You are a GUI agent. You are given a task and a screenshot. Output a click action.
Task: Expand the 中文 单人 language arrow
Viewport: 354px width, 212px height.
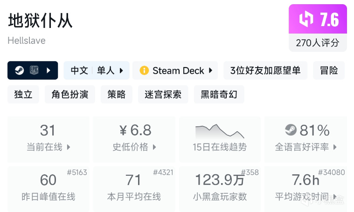click(x=121, y=71)
